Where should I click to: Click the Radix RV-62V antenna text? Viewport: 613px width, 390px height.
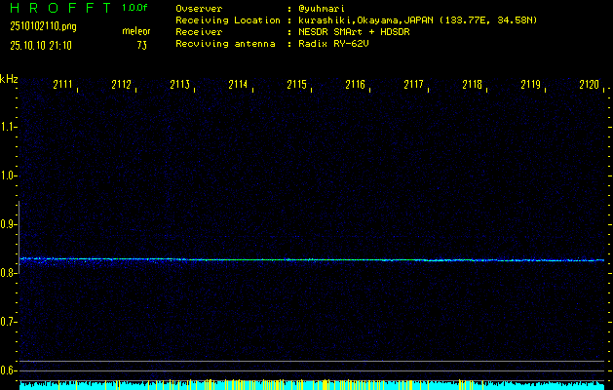[338, 44]
